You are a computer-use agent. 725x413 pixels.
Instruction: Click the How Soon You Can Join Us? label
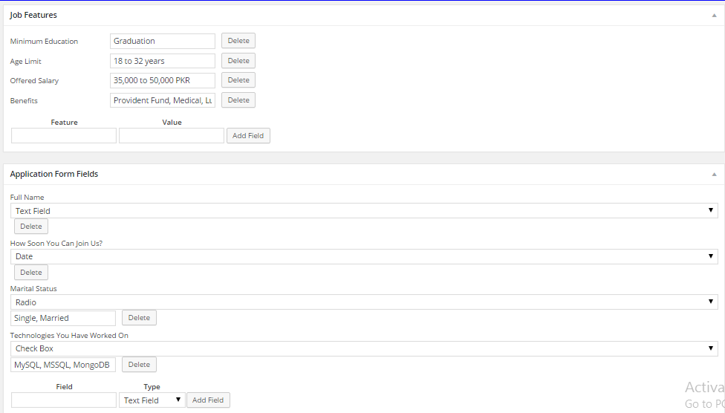pyautogui.click(x=56, y=243)
